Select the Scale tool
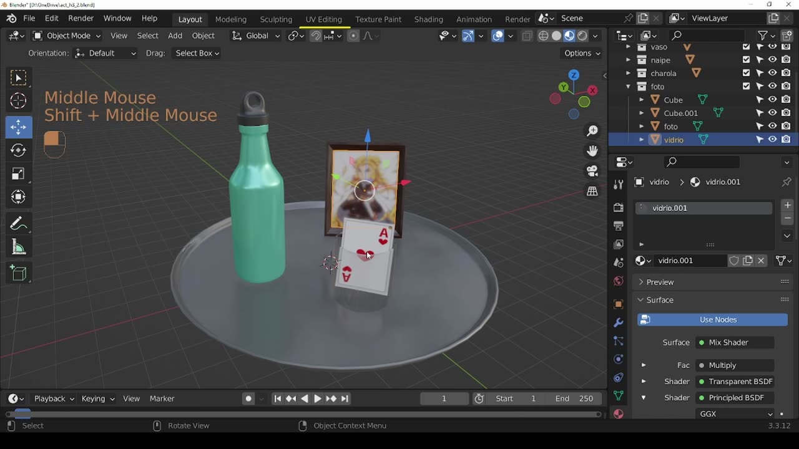The width and height of the screenshot is (799, 449). [18, 174]
